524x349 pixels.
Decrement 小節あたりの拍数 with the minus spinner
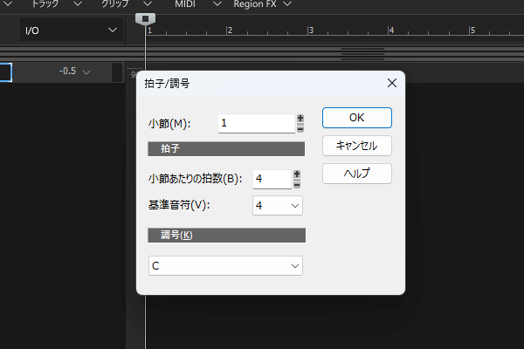click(x=297, y=183)
